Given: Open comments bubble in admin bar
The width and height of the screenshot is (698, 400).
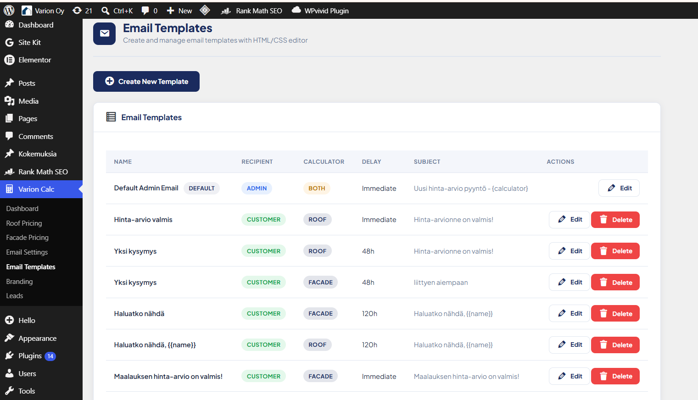Looking at the screenshot, I should coord(150,11).
